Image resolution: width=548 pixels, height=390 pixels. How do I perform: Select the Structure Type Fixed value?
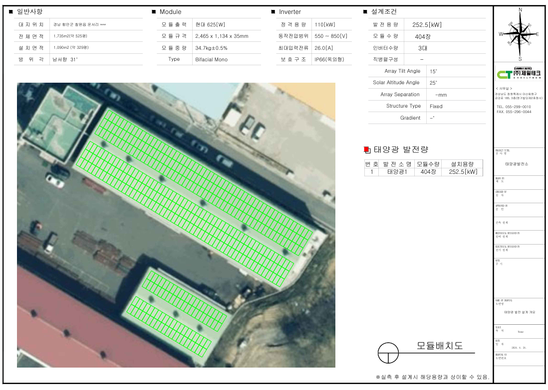pos(436,106)
